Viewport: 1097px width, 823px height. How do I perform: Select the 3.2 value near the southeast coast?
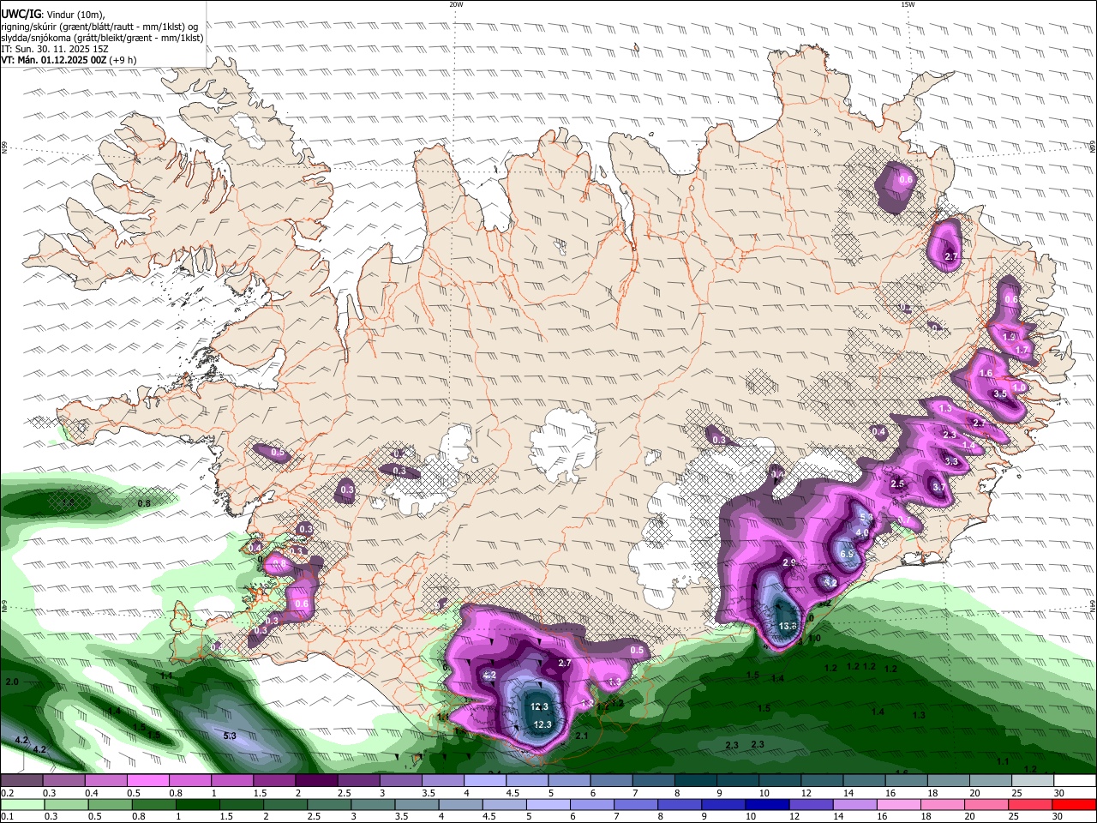coord(830,582)
